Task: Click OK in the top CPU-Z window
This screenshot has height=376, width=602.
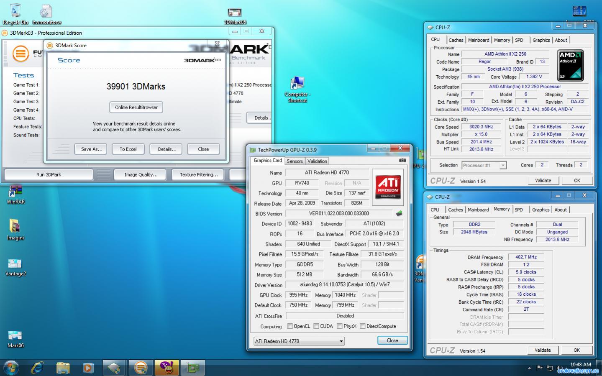Action: click(x=577, y=180)
